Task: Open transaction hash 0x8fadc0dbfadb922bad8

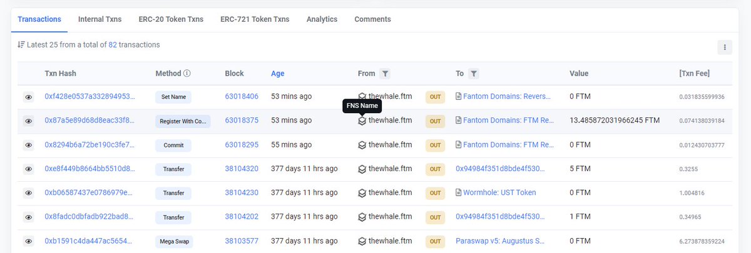Action: [89, 217]
